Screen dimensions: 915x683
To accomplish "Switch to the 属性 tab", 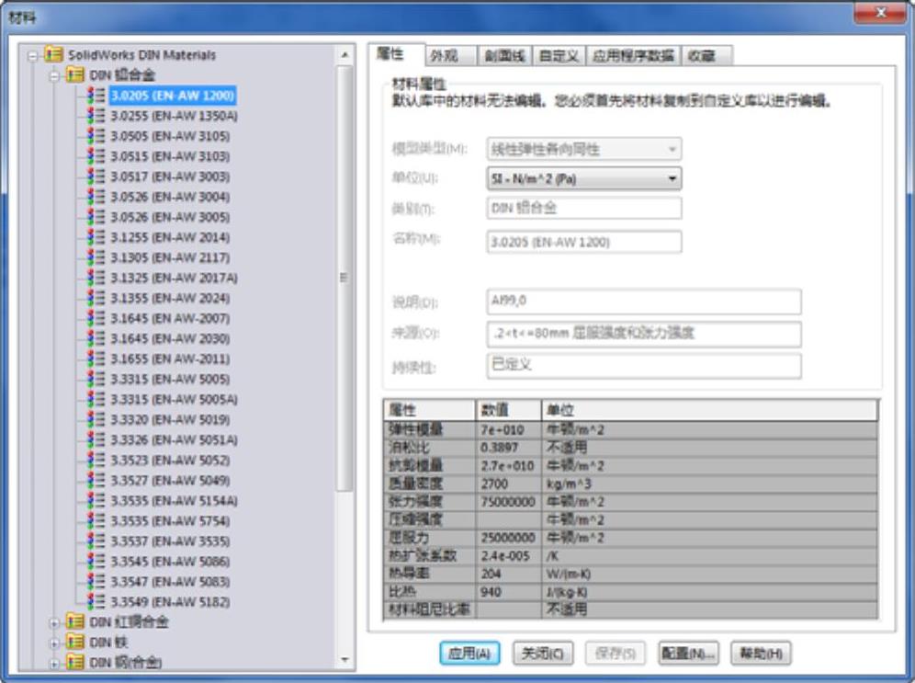I will click(x=396, y=55).
